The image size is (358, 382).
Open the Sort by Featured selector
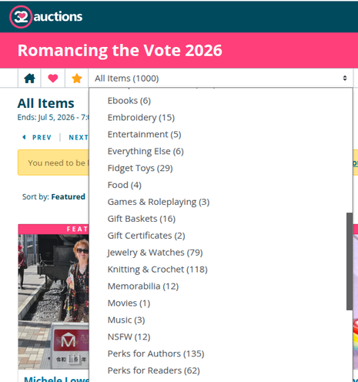click(54, 197)
